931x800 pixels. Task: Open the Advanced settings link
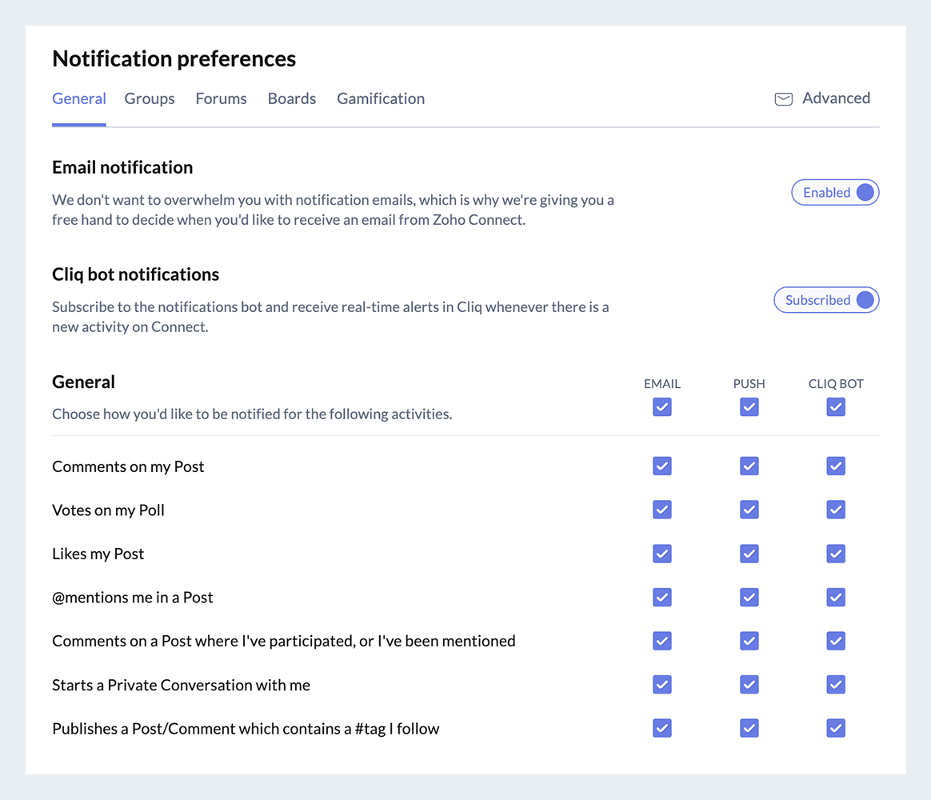836,98
